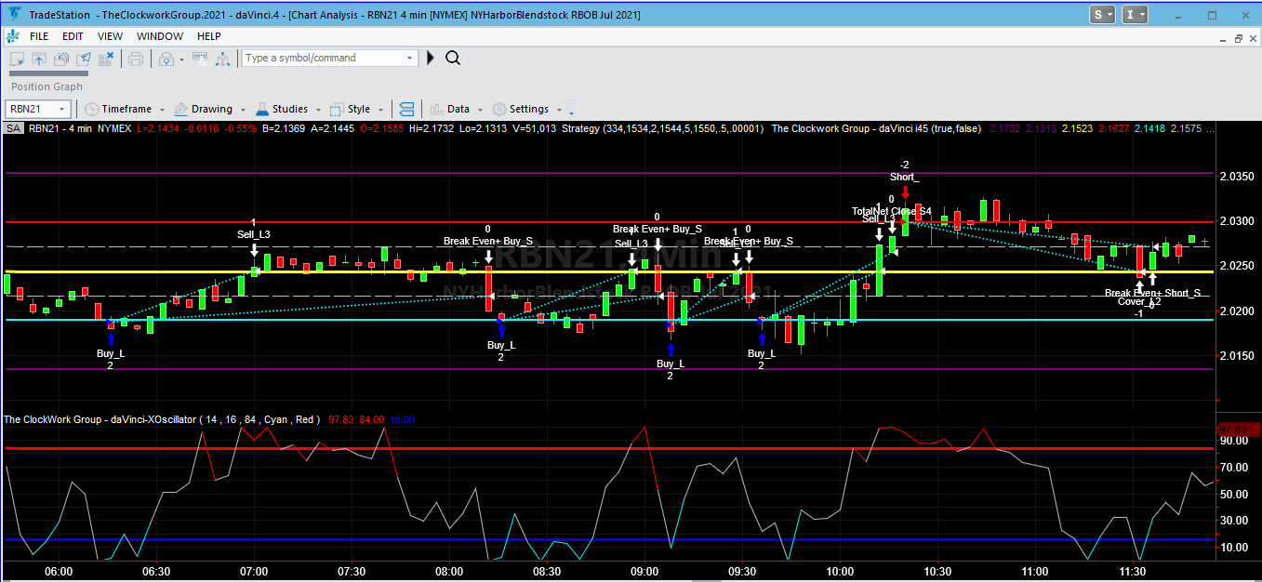
Task: Click the Buy_L arrow near 09:10
Action: pos(670,350)
